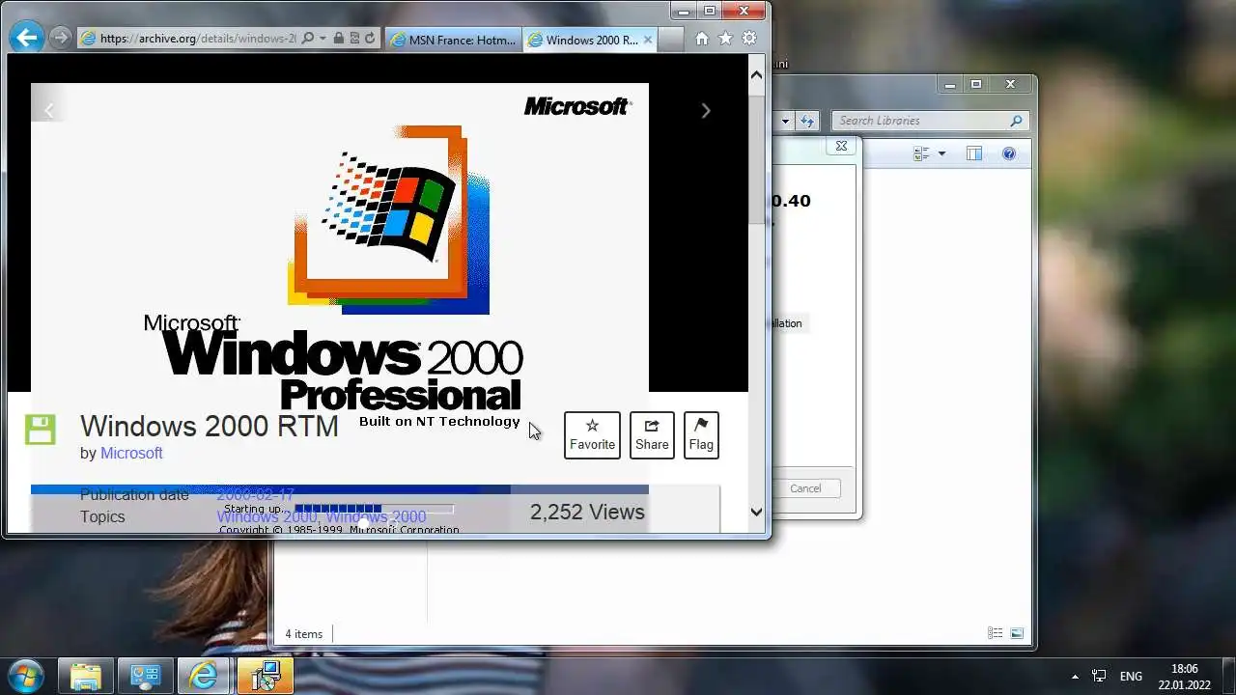
Task: Click the Starting up progress bar
Action: pyautogui.click(x=374, y=509)
